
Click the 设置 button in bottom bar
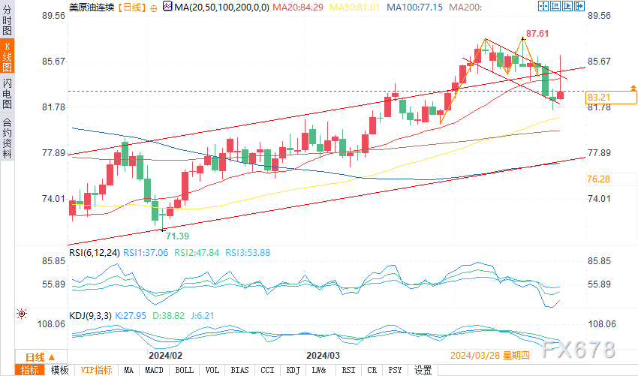423,370
